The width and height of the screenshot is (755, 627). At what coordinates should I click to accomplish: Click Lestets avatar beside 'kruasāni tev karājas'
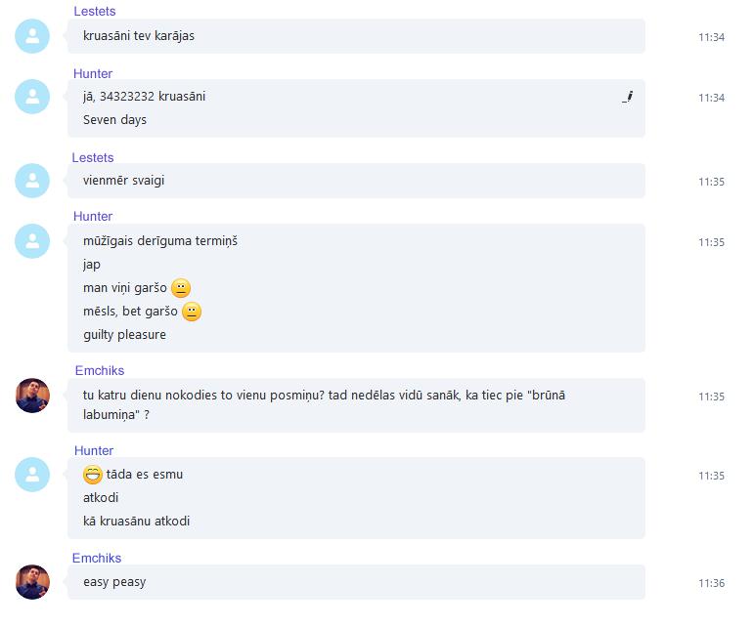[32, 36]
